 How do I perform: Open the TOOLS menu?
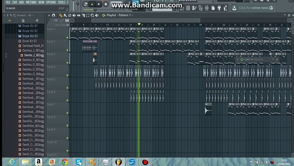tap(61, 2)
